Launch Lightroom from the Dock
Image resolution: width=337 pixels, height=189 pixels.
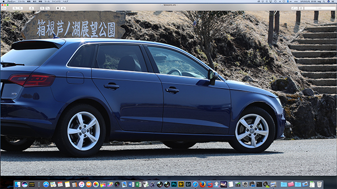[188, 184]
